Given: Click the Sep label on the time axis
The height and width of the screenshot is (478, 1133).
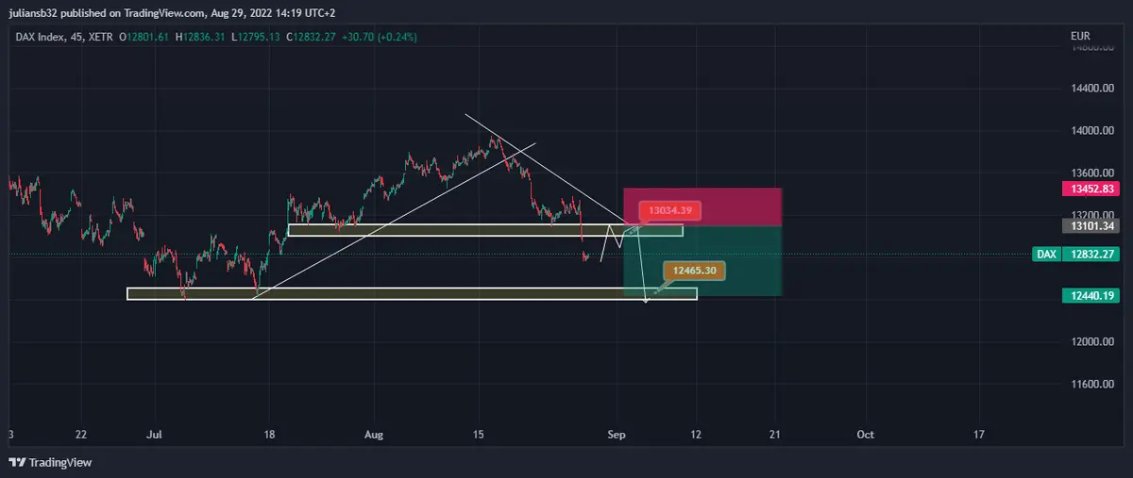Looking at the screenshot, I should coord(617,435).
